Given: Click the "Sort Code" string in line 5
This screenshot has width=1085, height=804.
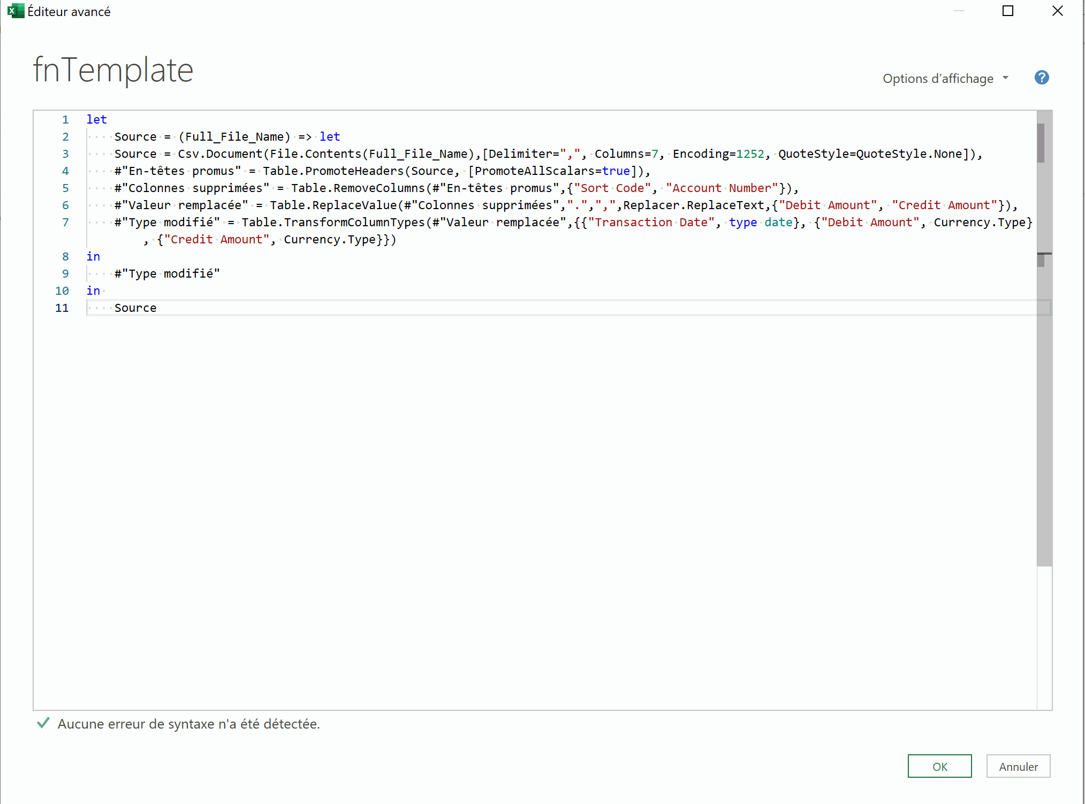Looking at the screenshot, I should pos(612,188).
